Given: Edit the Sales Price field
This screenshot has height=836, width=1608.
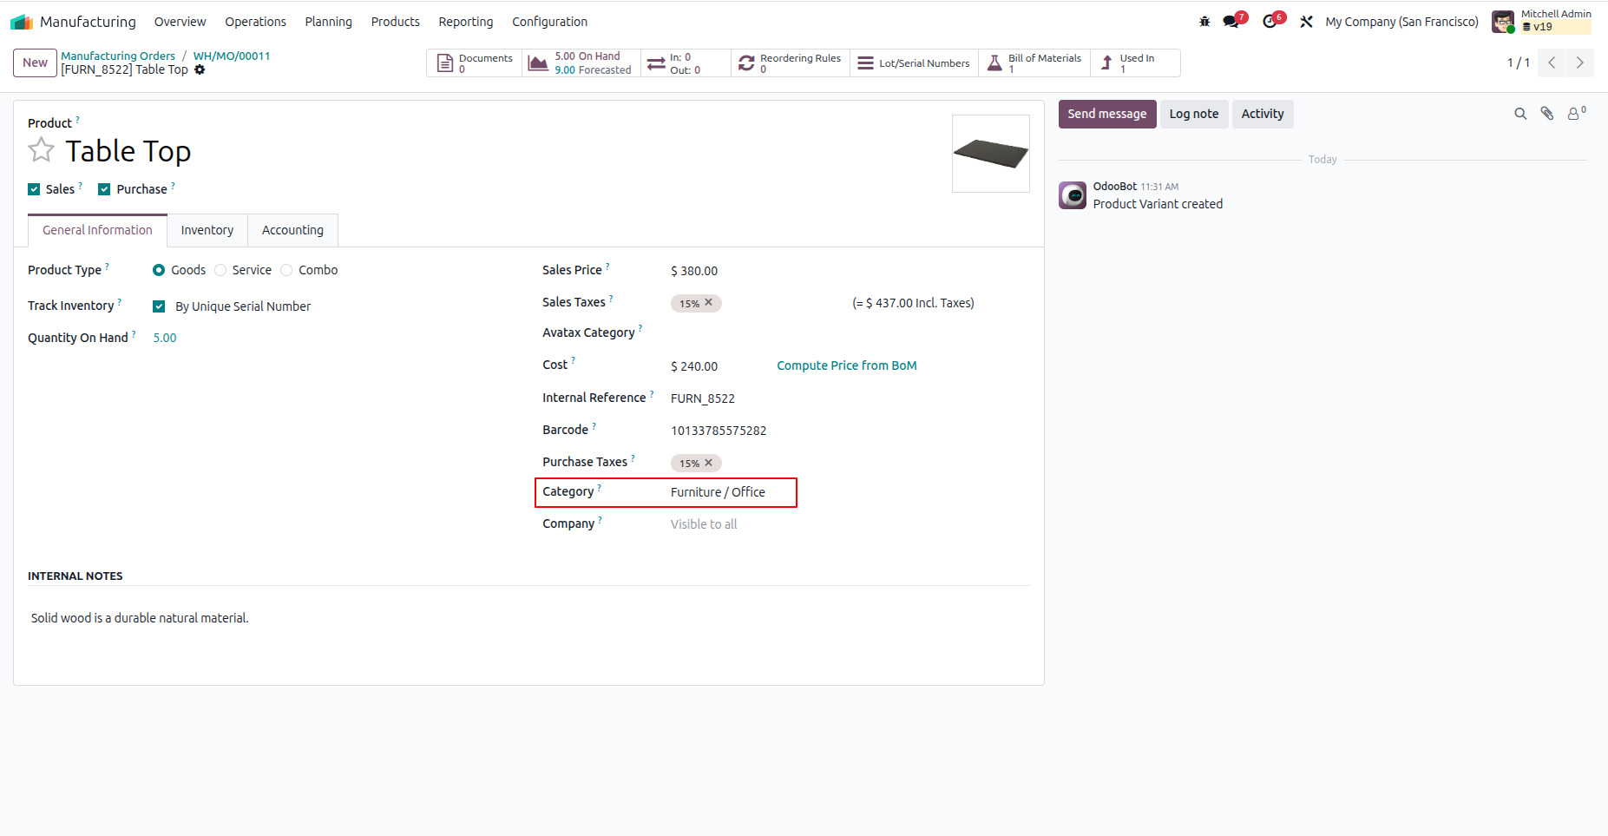Looking at the screenshot, I should 694,271.
